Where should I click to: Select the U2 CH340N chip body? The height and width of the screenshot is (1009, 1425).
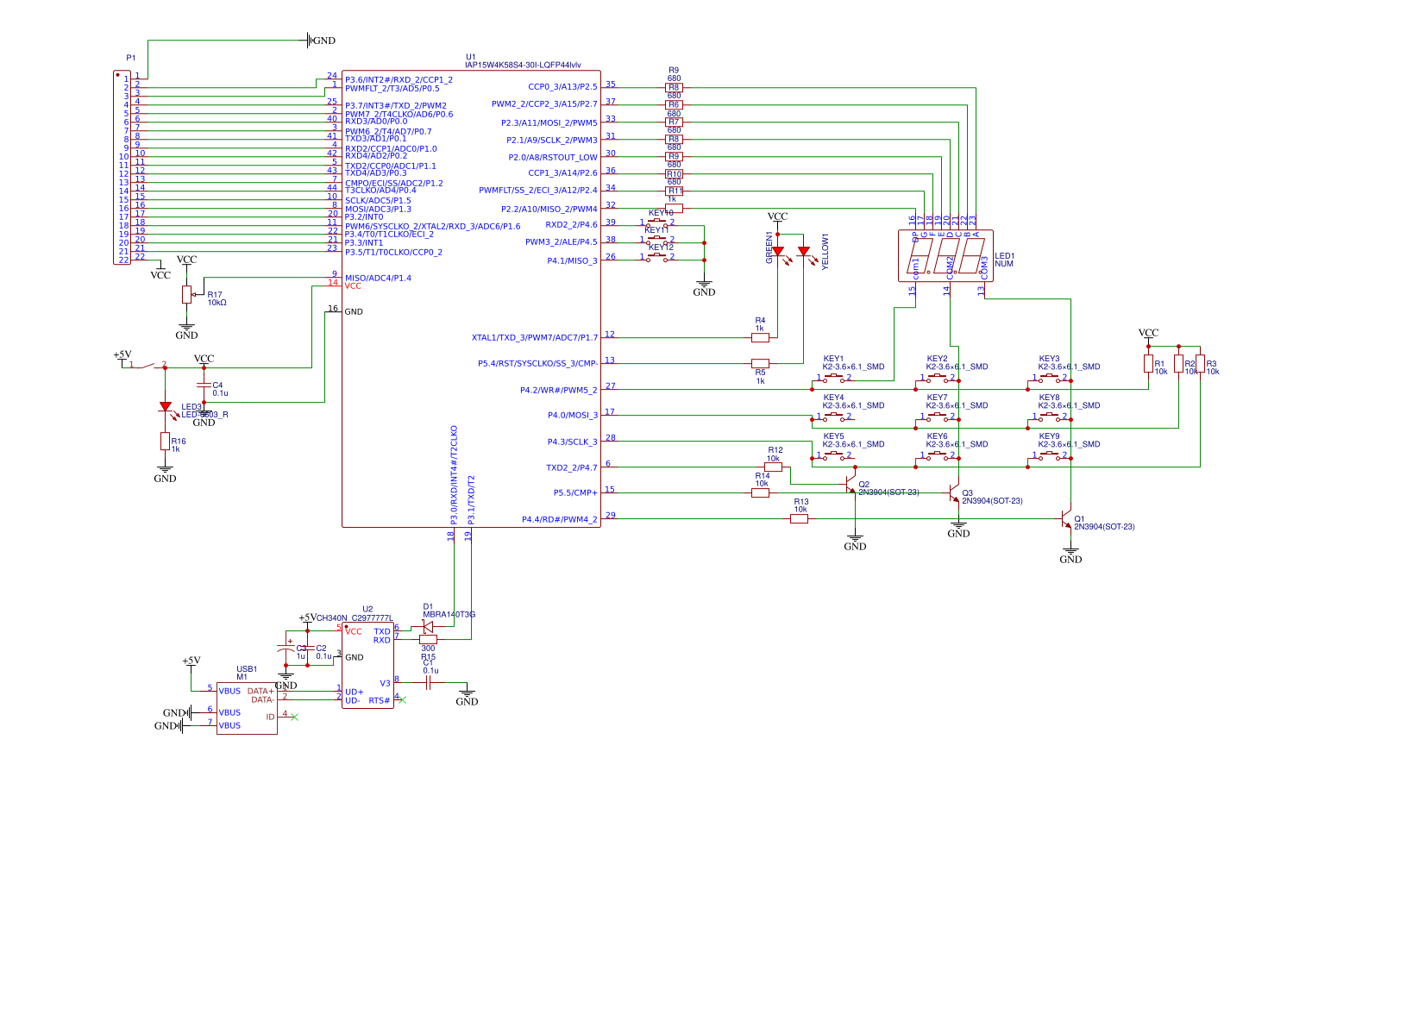367,665
